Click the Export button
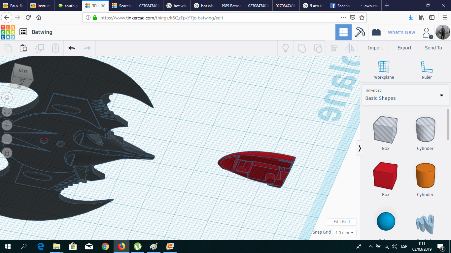 [x=404, y=48]
